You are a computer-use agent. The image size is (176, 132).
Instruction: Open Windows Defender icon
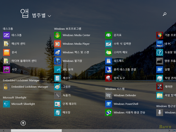109,95
